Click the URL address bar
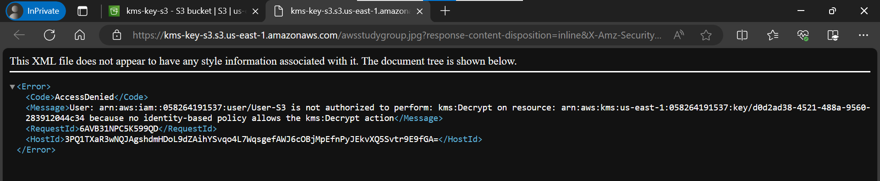This screenshot has width=880, height=181. pyautogui.click(x=396, y=35)
